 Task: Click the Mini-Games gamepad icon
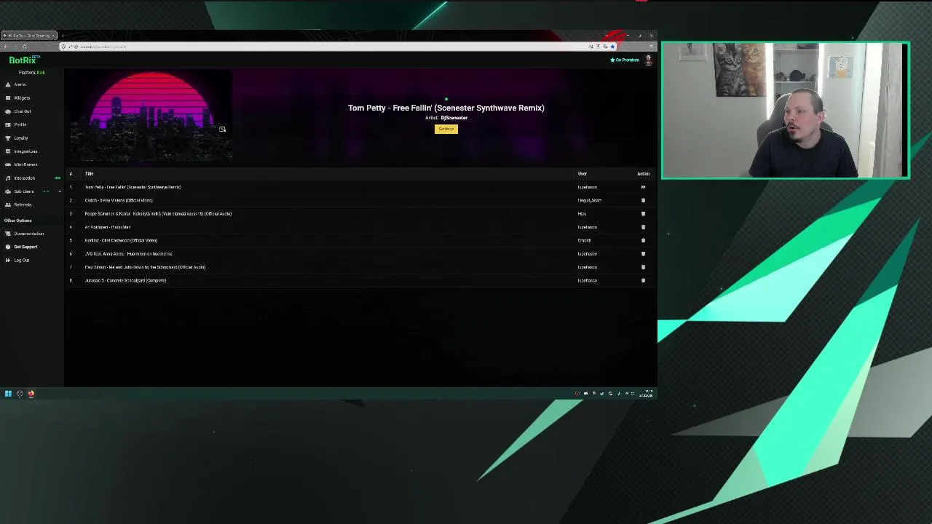click(8, 164)
